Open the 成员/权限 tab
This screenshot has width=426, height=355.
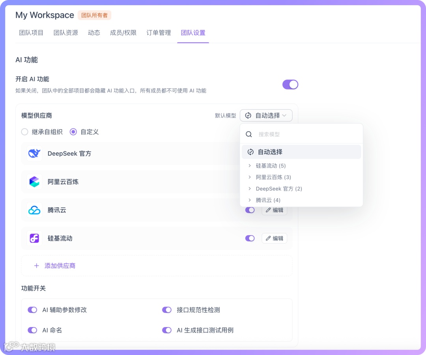(x=123, y=33)
